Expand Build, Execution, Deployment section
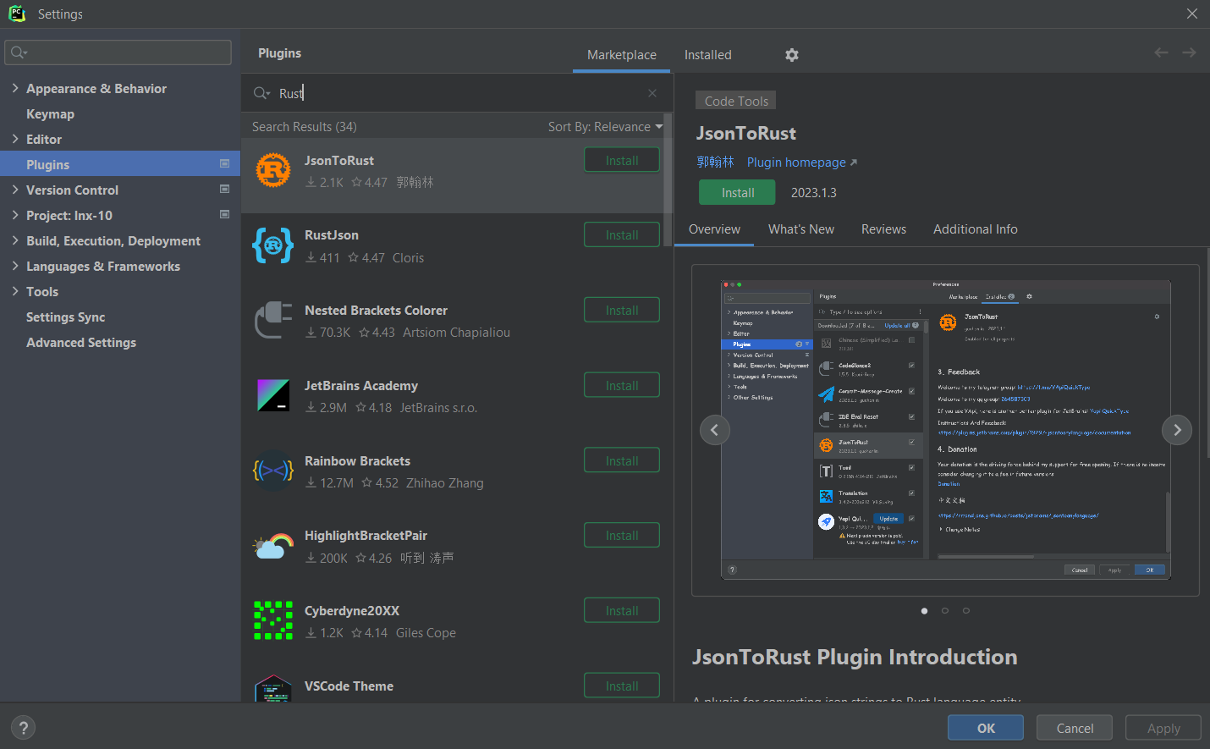Screen dimensions: 1210x749 click(15, 240)
